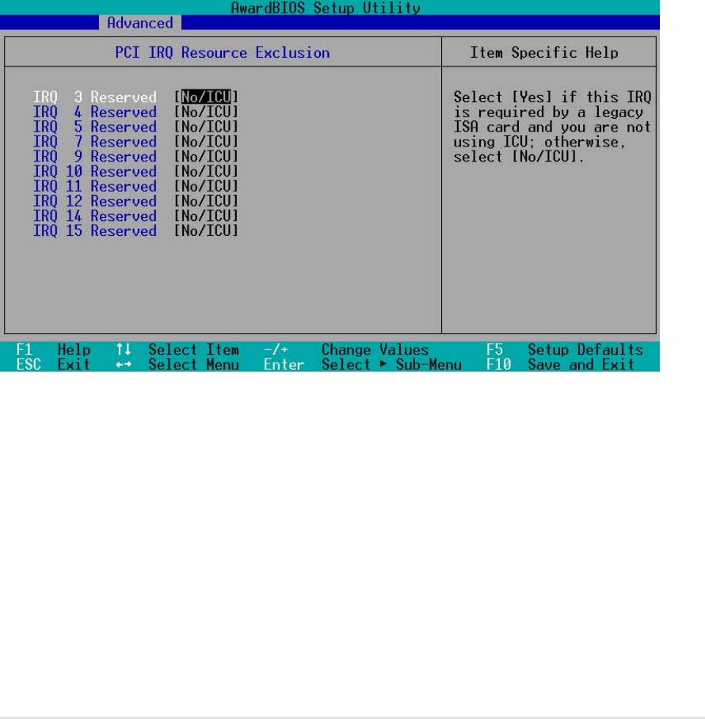
Task: Click the -/+ Change Values hint
Action: [x=346, y=350]
